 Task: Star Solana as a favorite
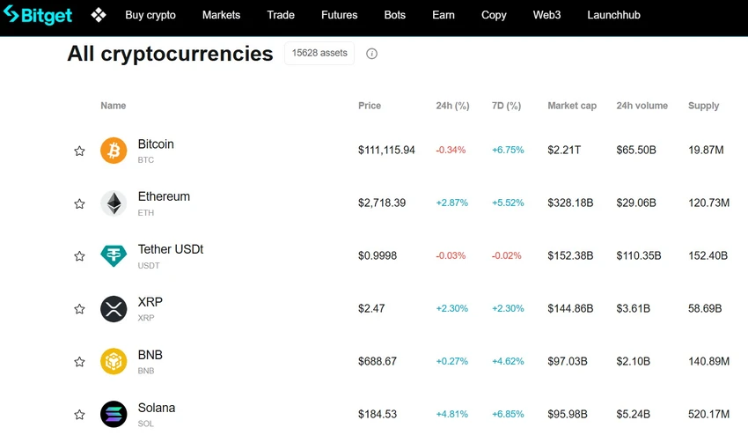click(80, 415)
